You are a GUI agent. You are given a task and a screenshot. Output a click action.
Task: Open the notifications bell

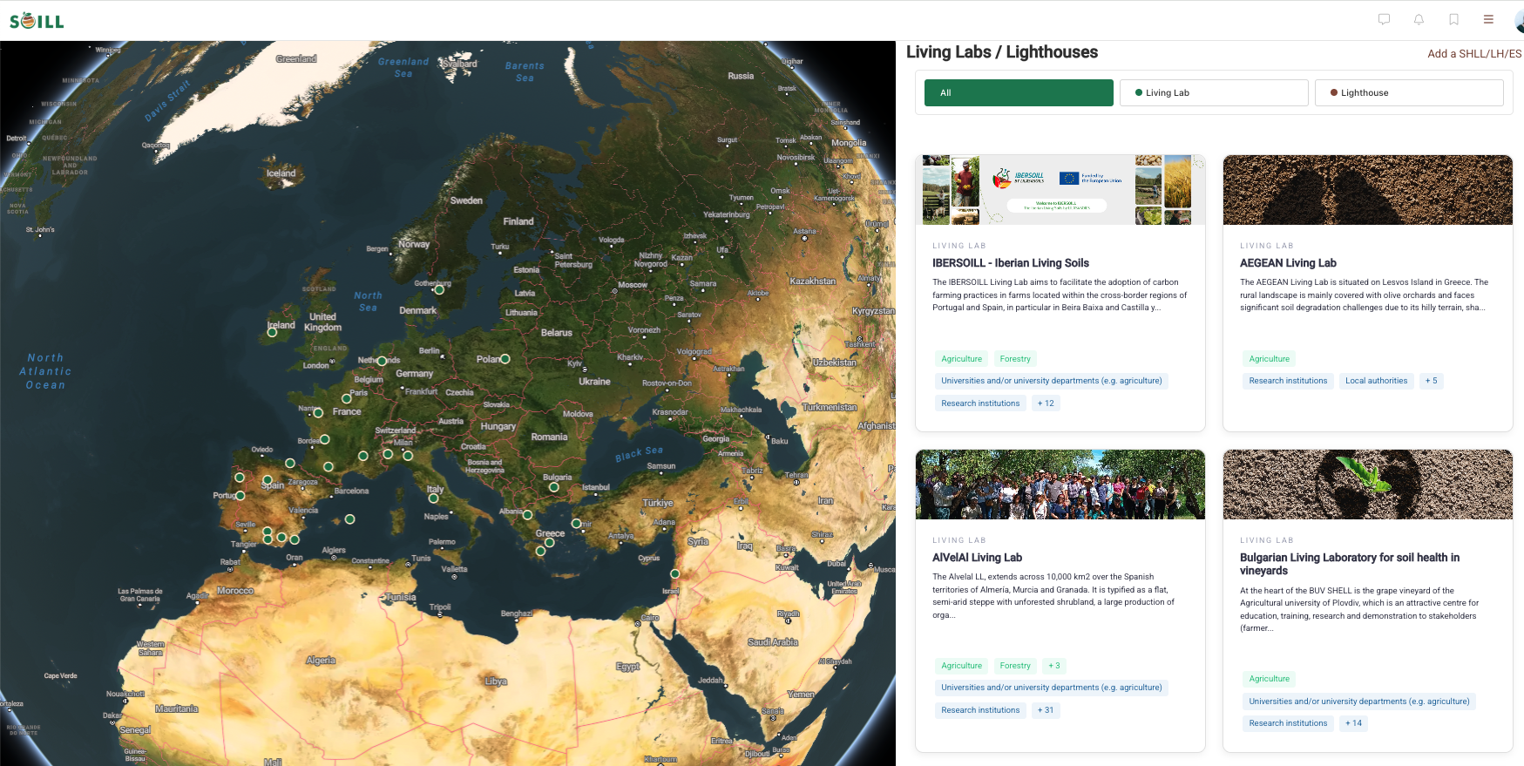pos(1419,19)
